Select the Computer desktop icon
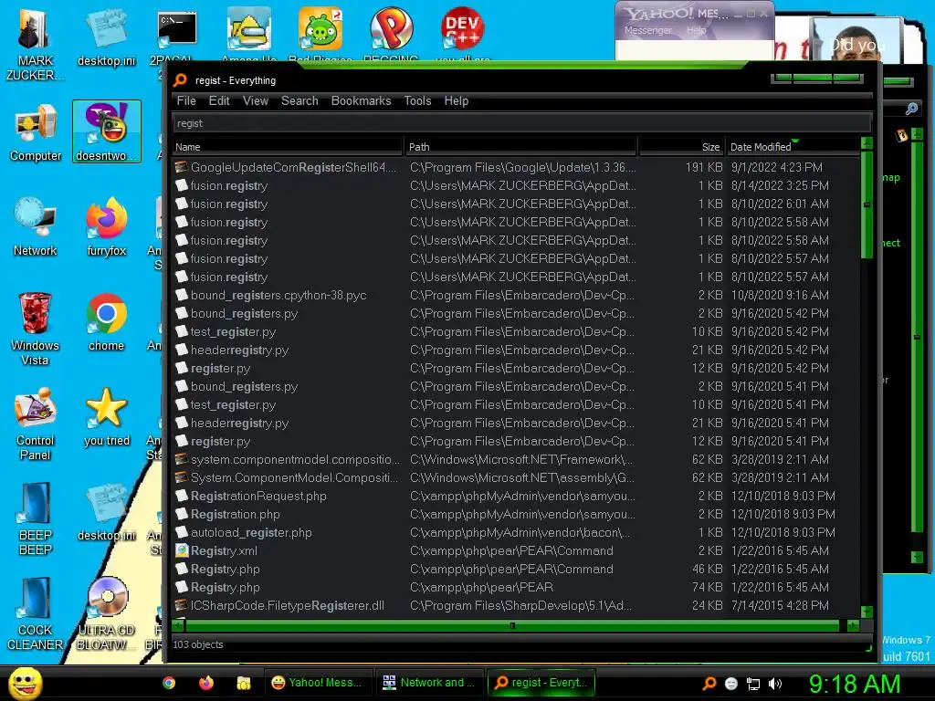Screen dimensions: 935x701 36,131
